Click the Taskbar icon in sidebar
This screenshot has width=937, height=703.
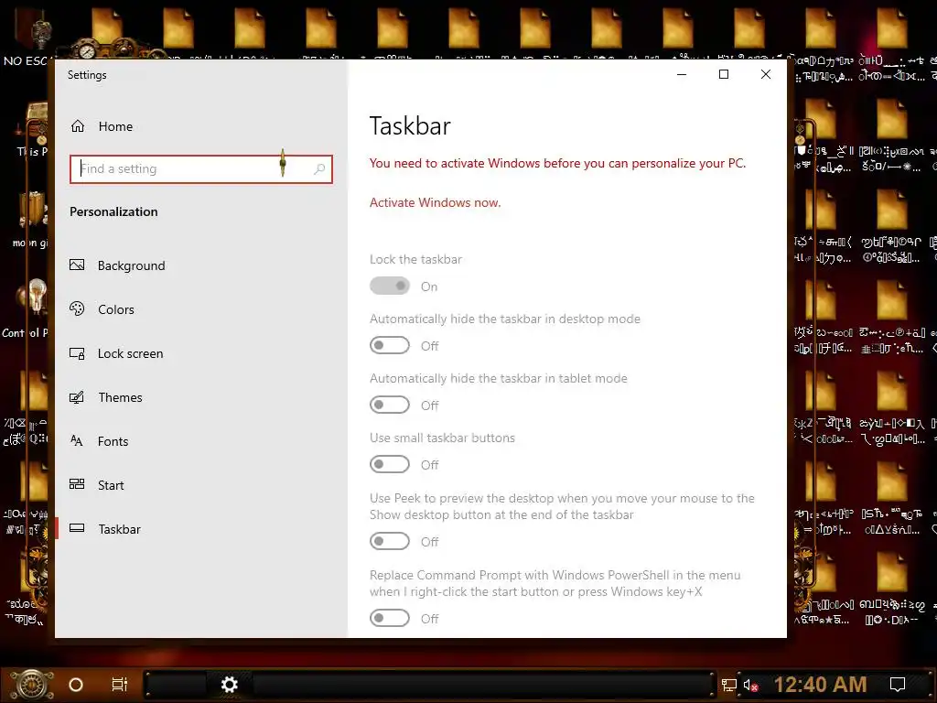(77, 528)
